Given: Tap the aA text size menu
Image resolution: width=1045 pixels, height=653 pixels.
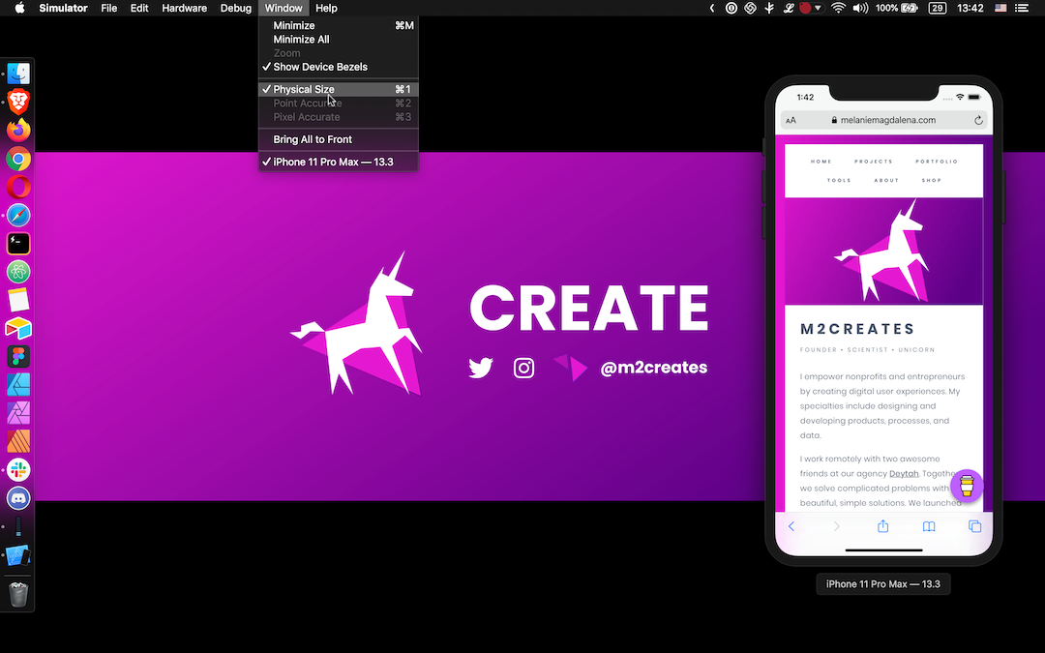Looking at the screenshot, I should (x=791, y=121).
